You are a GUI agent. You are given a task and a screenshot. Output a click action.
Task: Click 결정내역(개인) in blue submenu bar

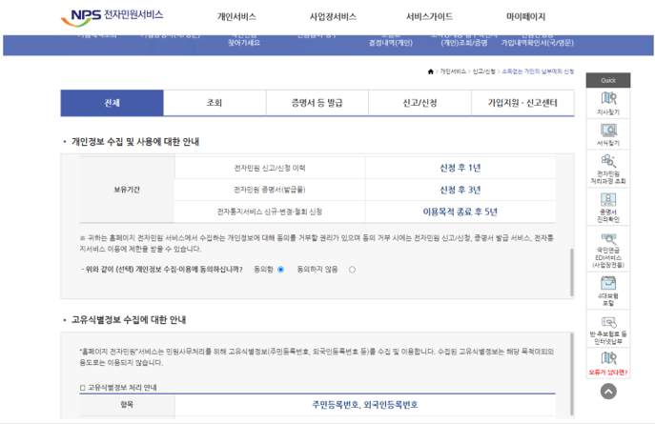391,43
